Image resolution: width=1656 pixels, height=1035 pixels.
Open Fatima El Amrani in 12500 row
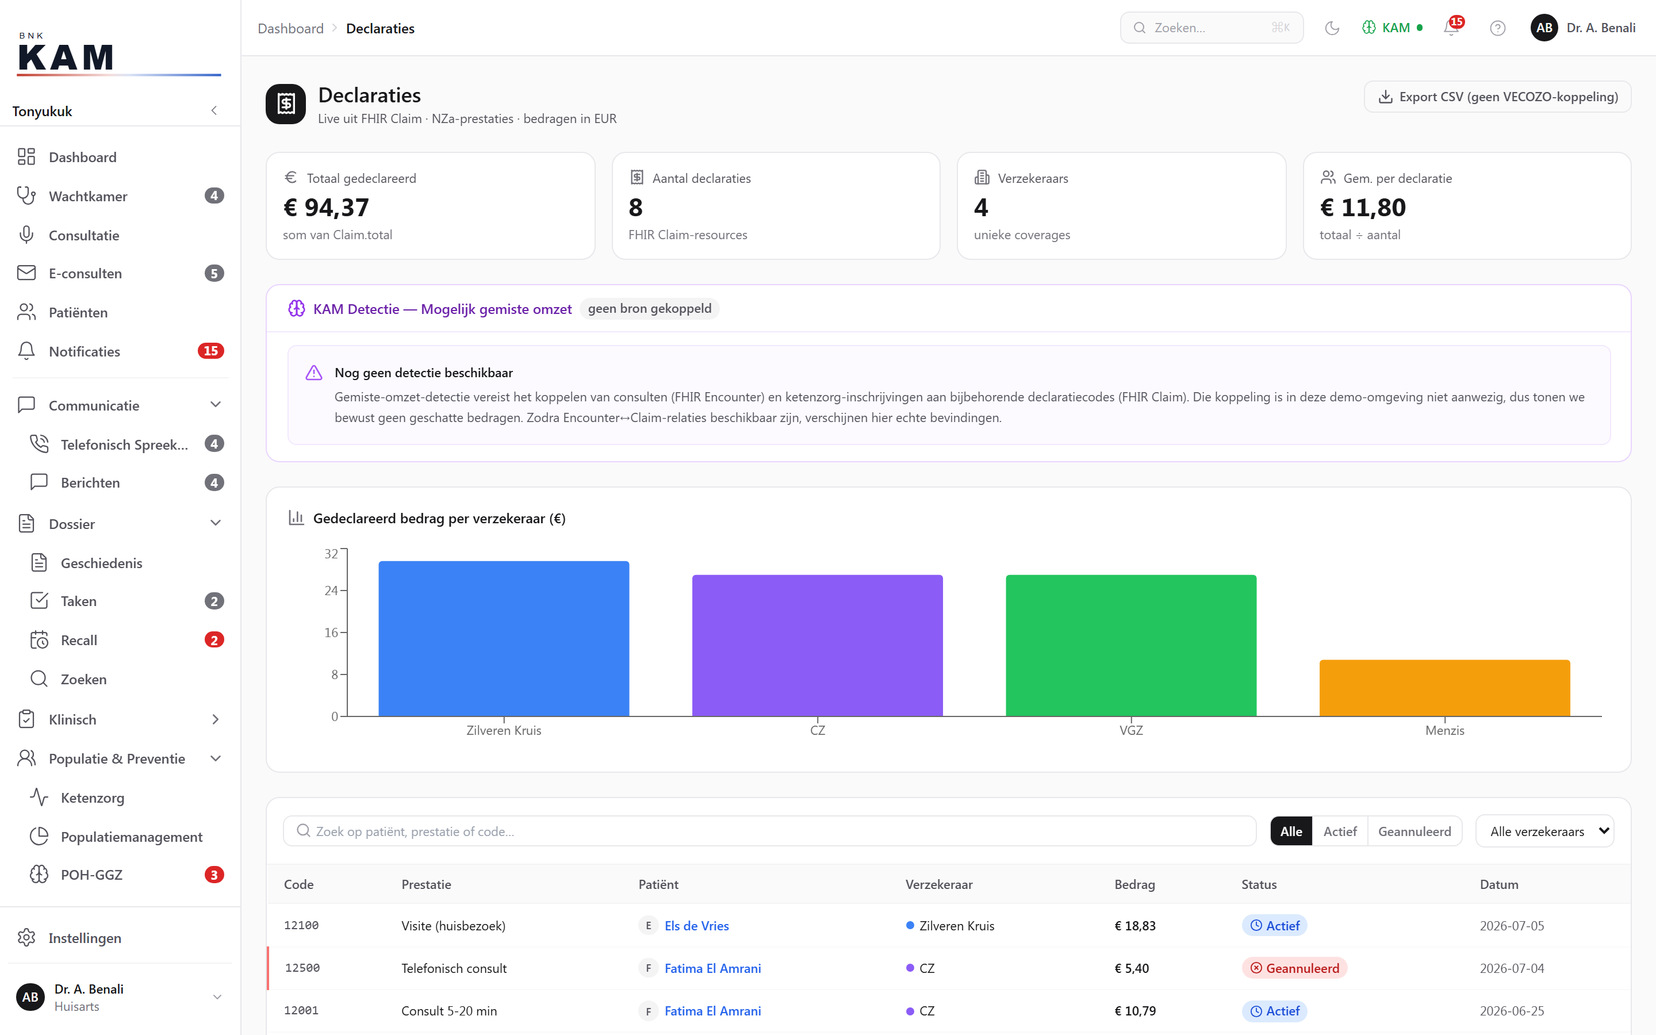[712, 968]
